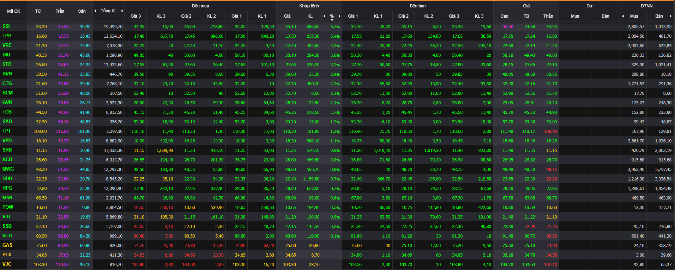Select the GVR stock symbol
This screenshot has height=270, width=675.
(7, 103)
